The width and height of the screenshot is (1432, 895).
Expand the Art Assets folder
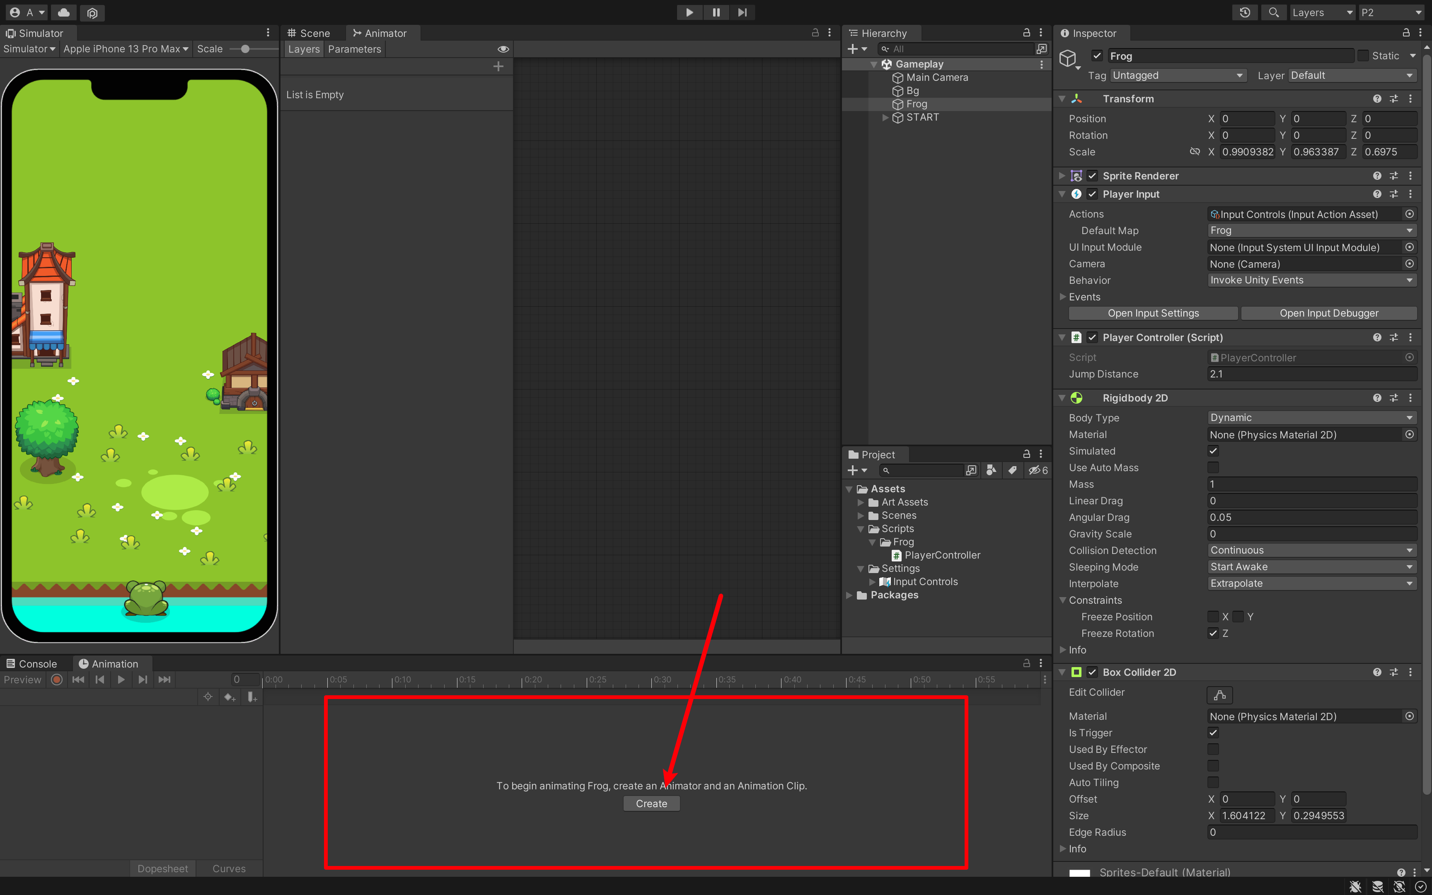click(x=861, y=502)
